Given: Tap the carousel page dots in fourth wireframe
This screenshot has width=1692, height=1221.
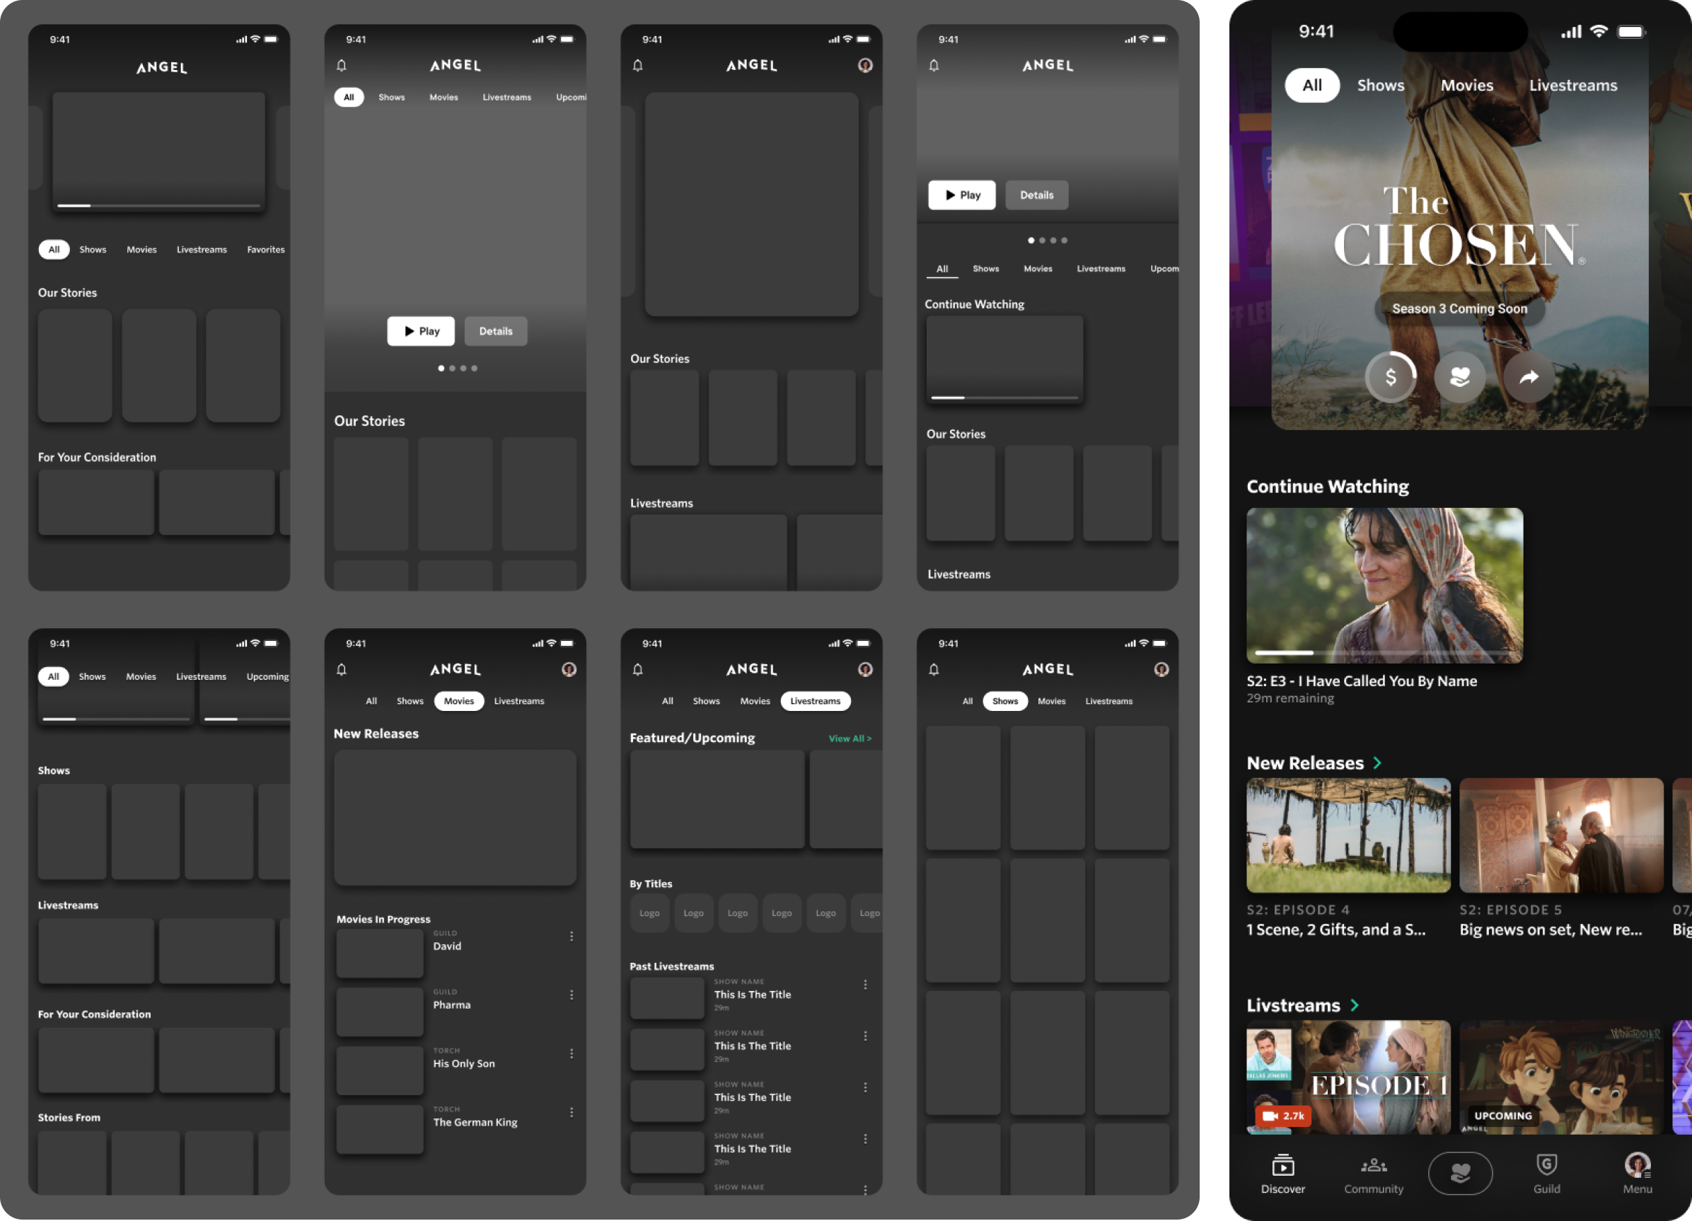Looking at the screenshot, I should click(1048, 241).
